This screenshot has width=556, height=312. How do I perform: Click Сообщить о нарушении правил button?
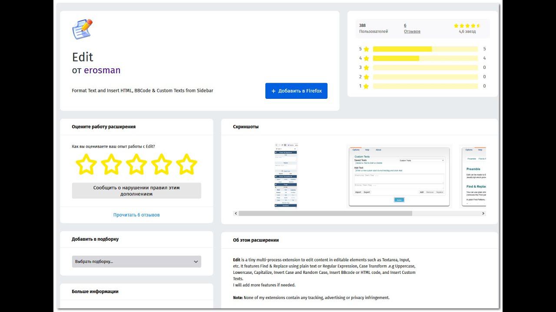(136, 191)
